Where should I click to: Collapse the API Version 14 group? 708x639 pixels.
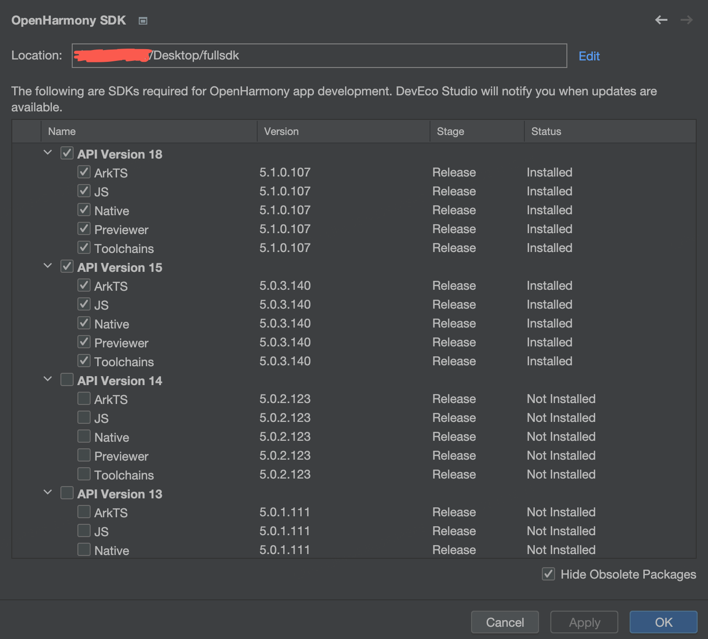coord(48,379)
